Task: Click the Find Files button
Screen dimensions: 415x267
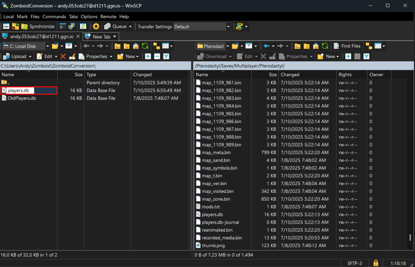Action: click(347, 46)
